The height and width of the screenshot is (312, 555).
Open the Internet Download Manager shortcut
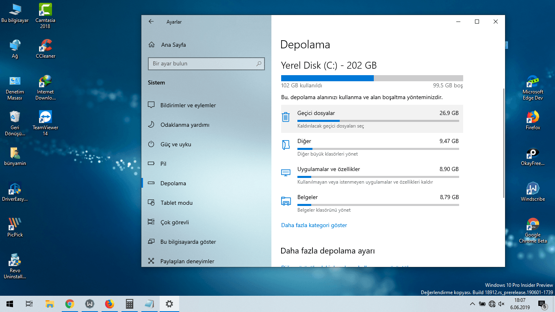(x=45, y=87)
